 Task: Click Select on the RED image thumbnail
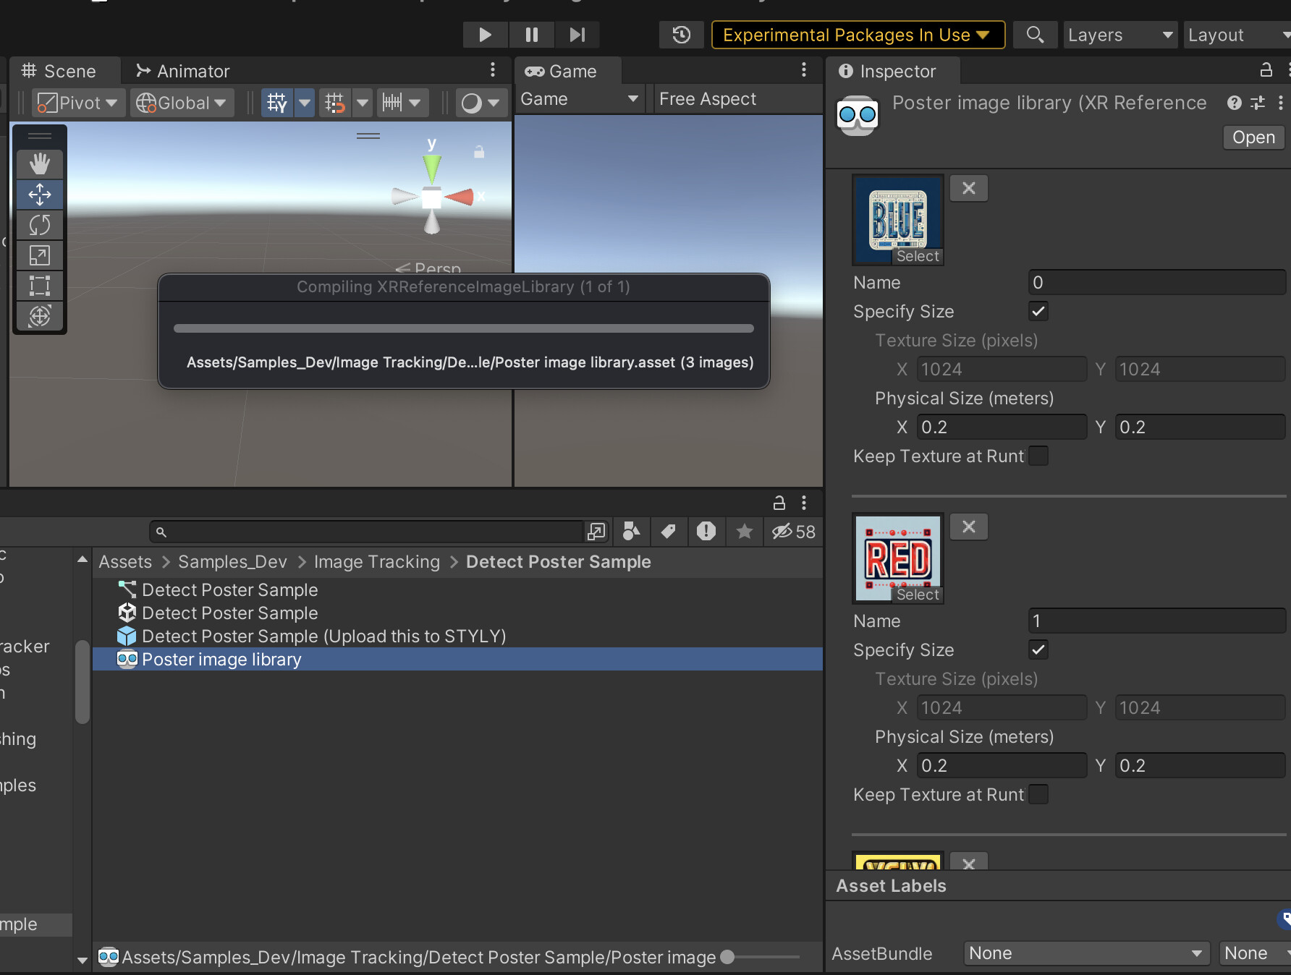(918, 594)
